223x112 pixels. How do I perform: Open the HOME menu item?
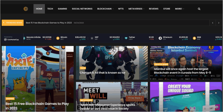[39, 9]
